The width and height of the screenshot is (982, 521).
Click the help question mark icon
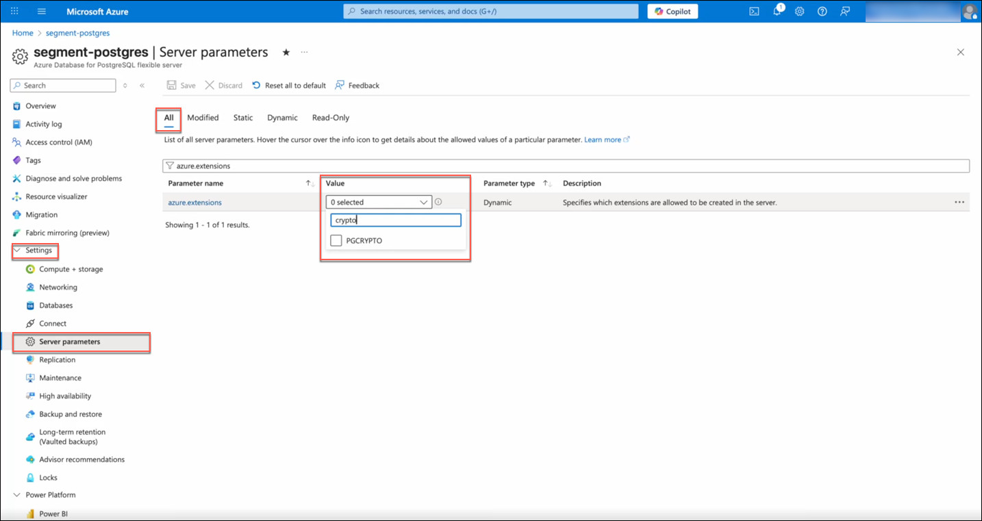[822, 12]
